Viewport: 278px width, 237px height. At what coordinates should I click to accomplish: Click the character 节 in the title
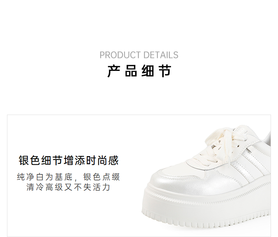[x=165, y=71]
